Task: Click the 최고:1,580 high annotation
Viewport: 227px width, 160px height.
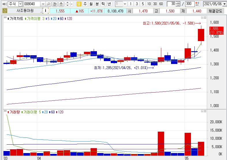Action: click(172, 23)
